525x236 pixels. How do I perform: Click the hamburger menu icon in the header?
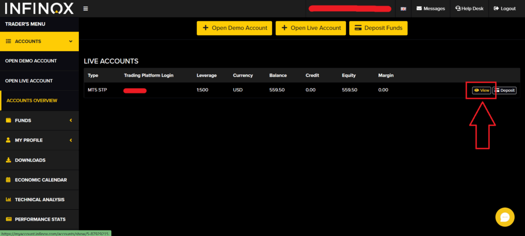pyautogui.click(x=85, y=9)
